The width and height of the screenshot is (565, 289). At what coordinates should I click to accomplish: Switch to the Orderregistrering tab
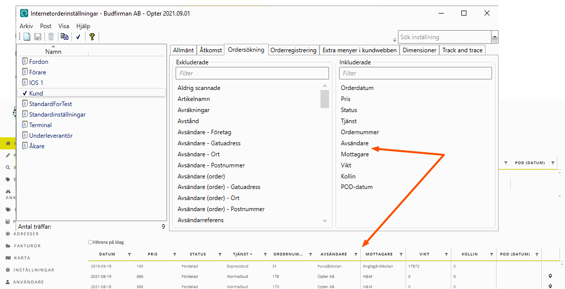click(x=293, y=50)
